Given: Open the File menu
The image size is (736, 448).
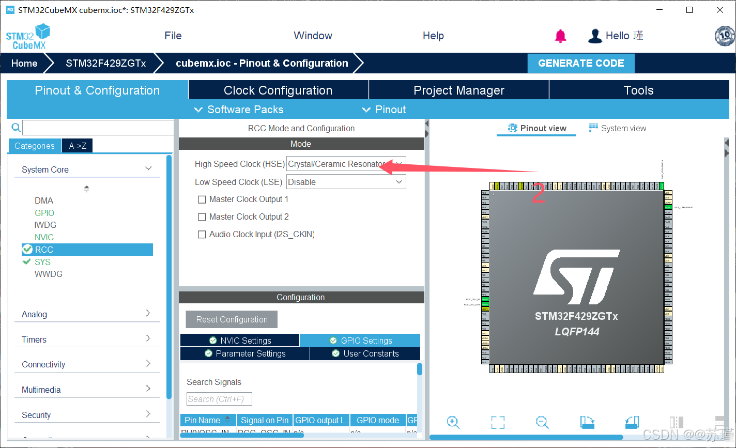Looking at the screenshot, I should 173,36.
